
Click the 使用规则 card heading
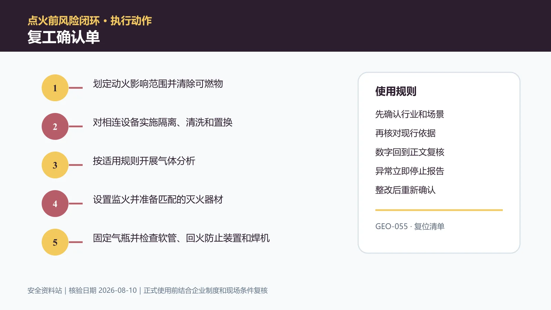396,91
